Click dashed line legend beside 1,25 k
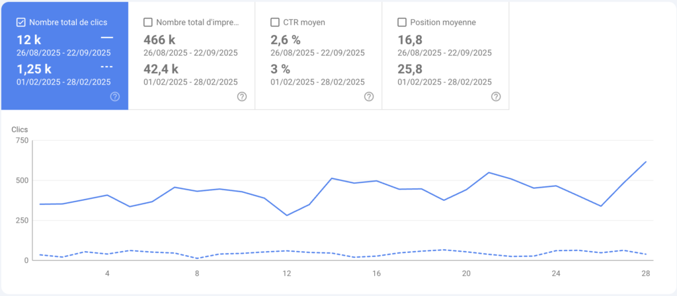The image size is (677, 296). click(106, 67)
